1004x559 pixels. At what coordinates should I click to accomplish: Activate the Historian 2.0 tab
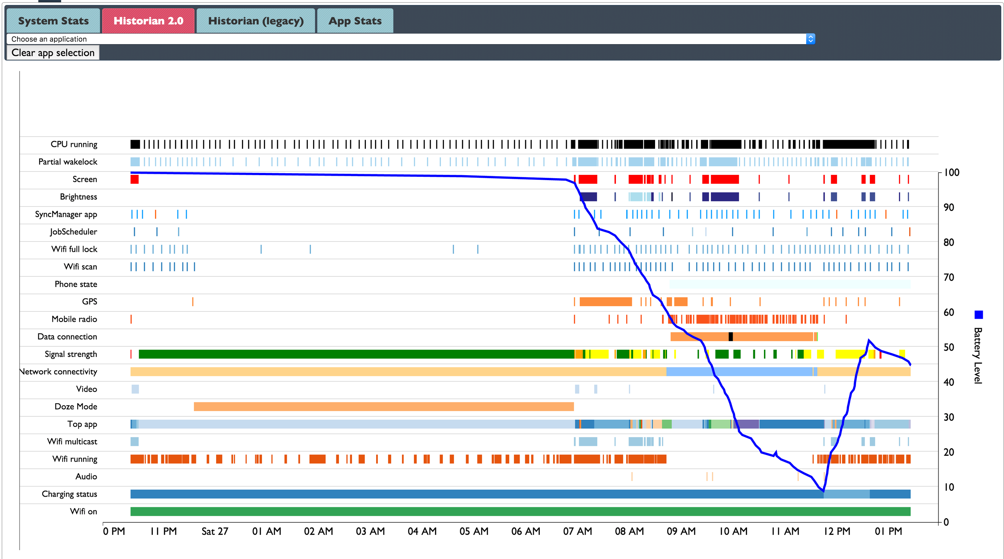pos(148,21)
